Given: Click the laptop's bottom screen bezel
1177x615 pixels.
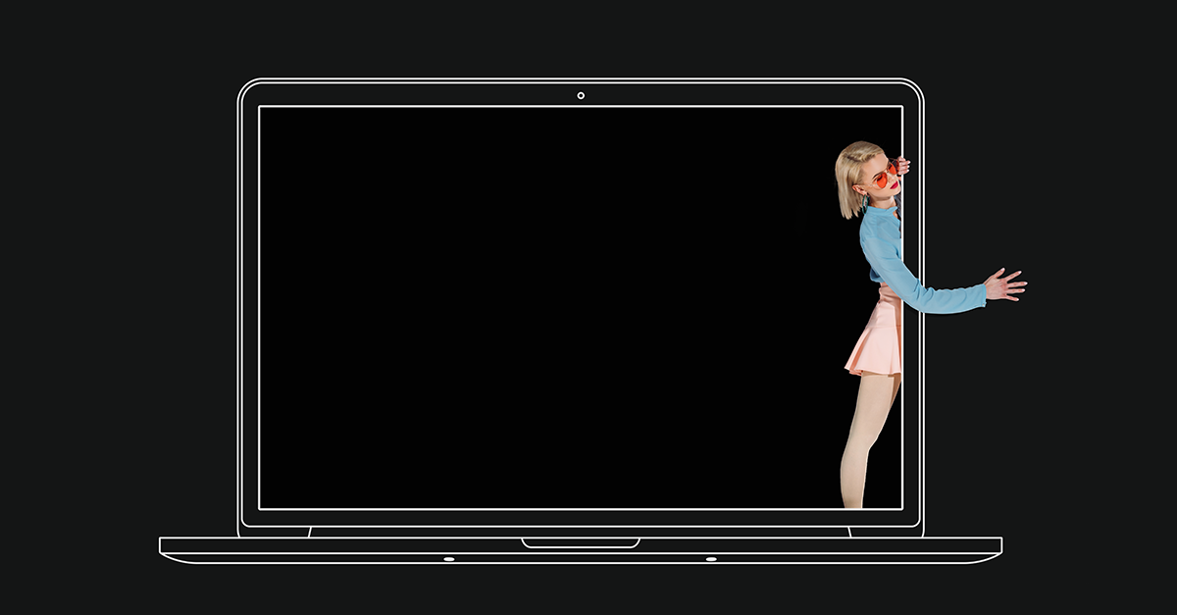Looking at the screenshot, I should pos(581,519).
